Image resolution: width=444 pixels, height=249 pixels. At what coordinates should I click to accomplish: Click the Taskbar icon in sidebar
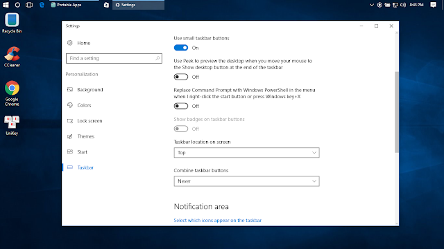tap(70, 167)
